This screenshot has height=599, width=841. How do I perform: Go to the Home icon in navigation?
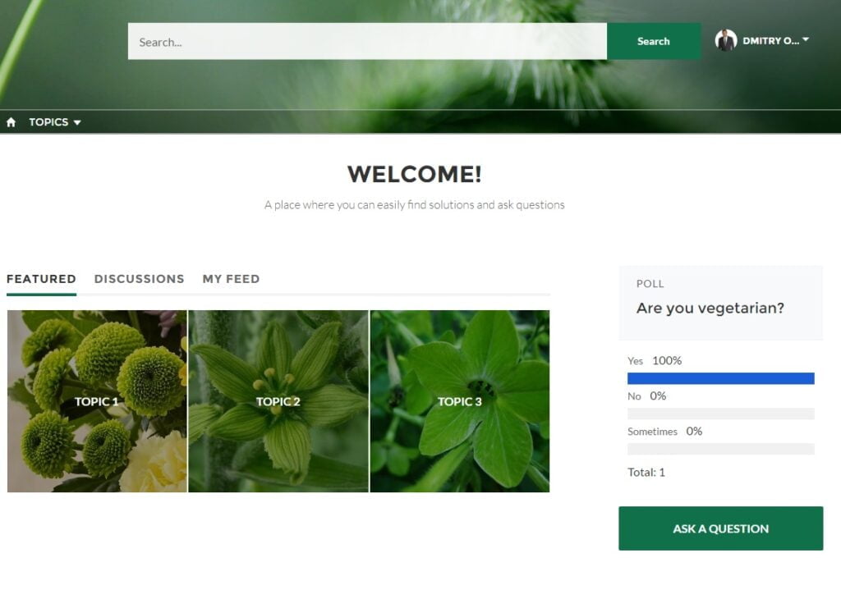pyautogui.click(x=11, y=122)
